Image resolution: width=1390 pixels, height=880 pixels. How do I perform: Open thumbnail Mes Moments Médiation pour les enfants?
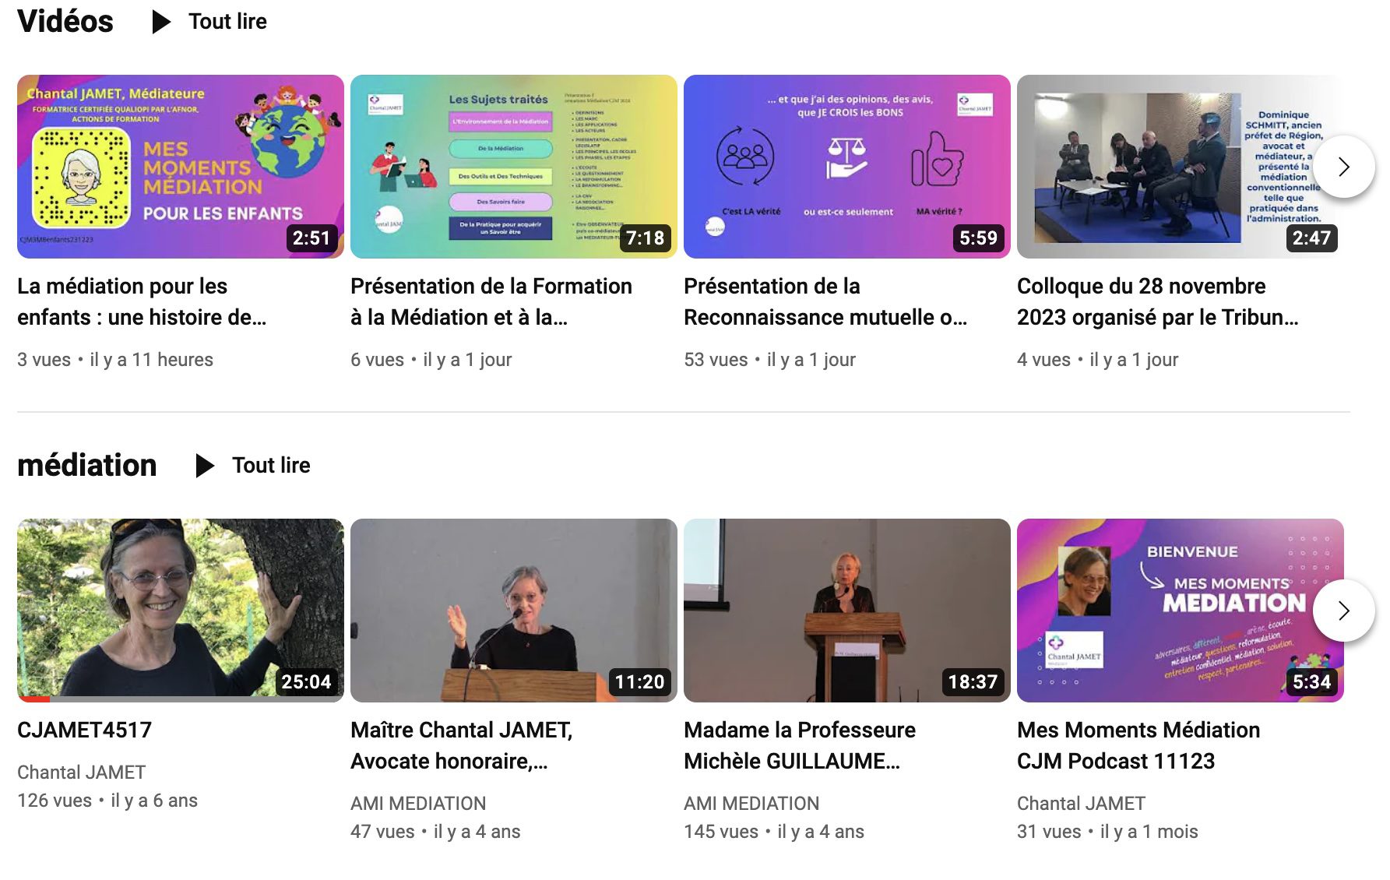click(181, 167)
